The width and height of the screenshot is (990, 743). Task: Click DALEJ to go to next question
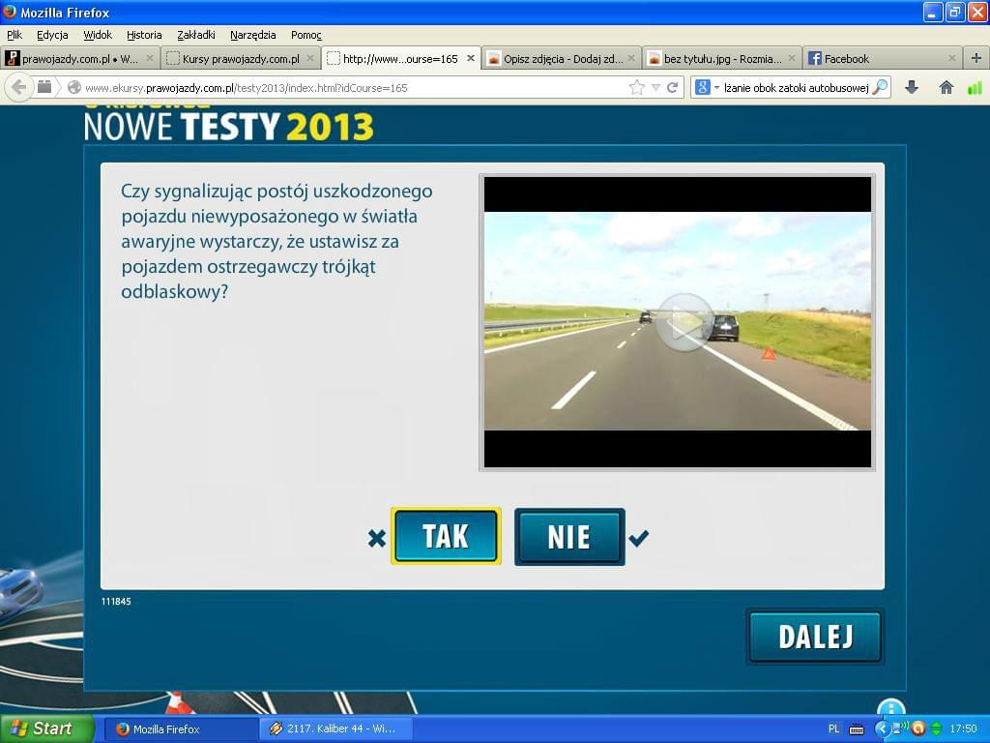(x=815, y=637)
